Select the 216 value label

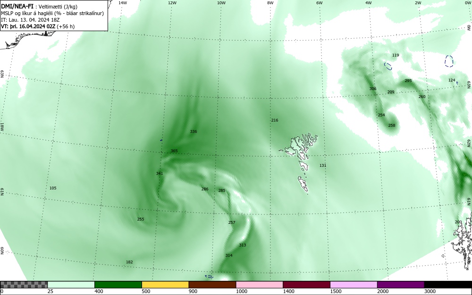tap(275, 120)
